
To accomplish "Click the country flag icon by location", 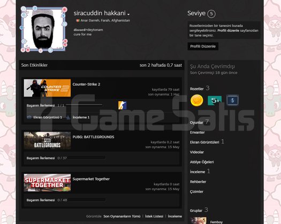I will click(x=78, y=21).
